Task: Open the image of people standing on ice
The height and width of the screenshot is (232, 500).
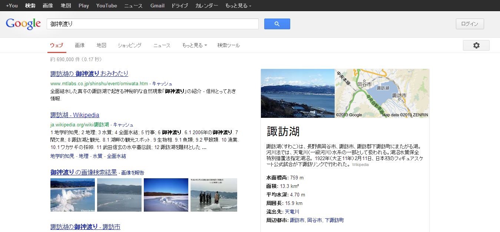Action: coord(214,195)
